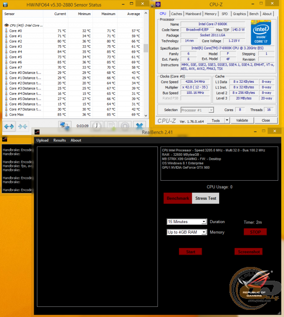Click the ROG icon of the Handbrake log window
The width and height of the screenshot is (284, 317).
point(4,139)
